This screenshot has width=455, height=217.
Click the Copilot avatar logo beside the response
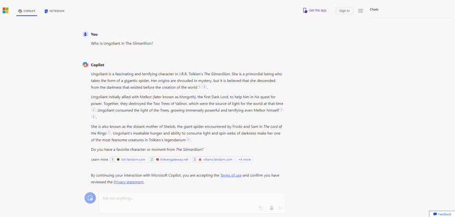[85, 65]
